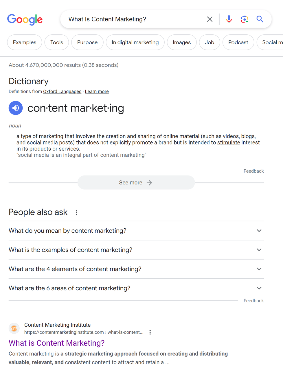Screen dimensions: 283x370
Task: Expand "What is the examples of content marketing?"
Action: (x=136, y=250)
